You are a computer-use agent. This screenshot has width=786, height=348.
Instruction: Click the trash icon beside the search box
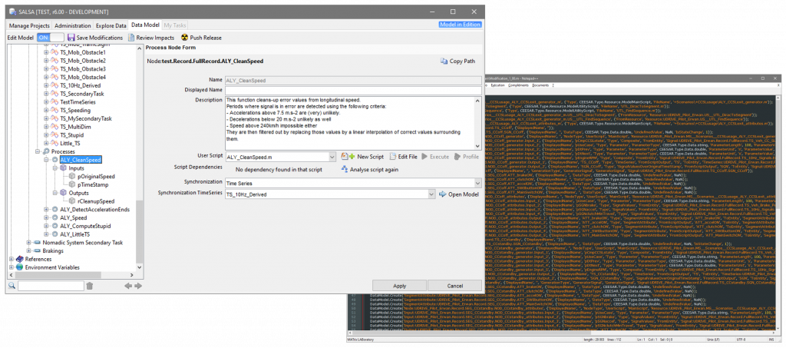point(90,286)
